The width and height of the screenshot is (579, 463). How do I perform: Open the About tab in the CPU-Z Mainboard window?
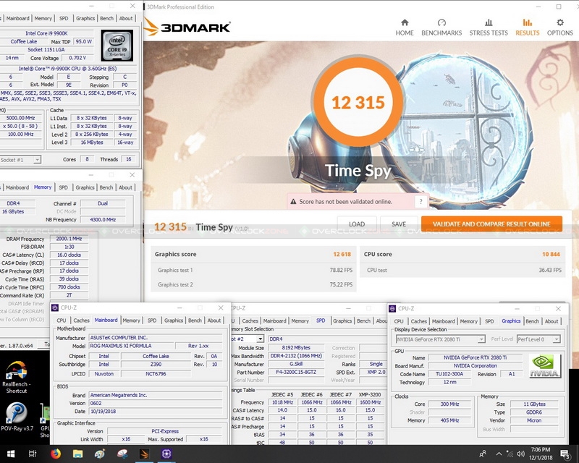[214, 320]
